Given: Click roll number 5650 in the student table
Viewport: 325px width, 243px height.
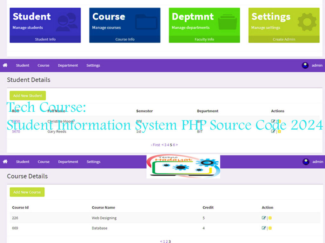Looking at the screenshot, I should (x=16, y=121).
